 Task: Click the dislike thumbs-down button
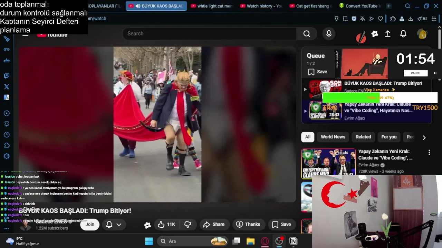tap(188, 225)
